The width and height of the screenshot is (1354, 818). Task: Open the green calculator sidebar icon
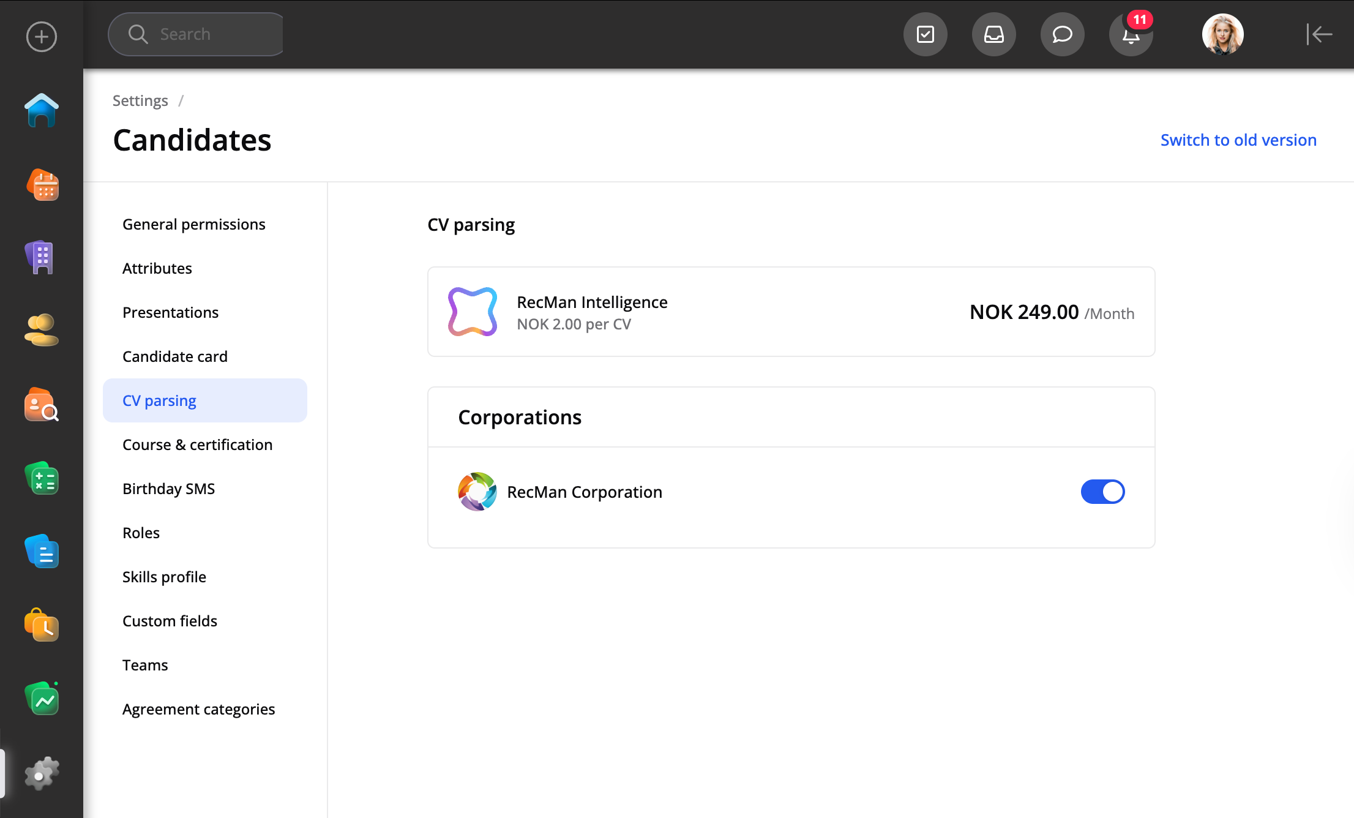coord(42,479)
